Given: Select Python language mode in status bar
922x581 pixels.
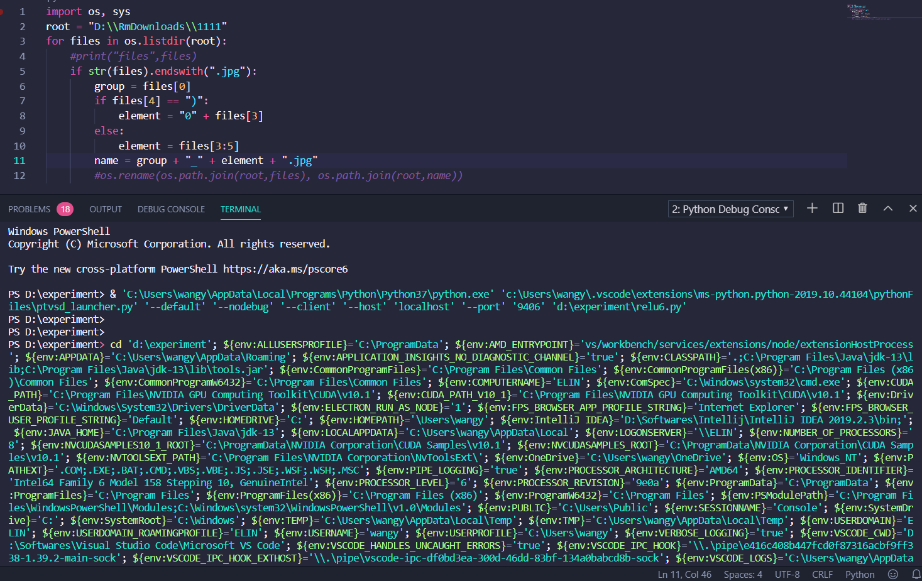Looking at the screenshot, I should (x=860, y=573).
